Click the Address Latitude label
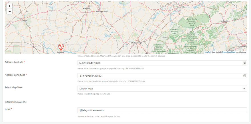251x124 pixels. click(x=15, y=62)
